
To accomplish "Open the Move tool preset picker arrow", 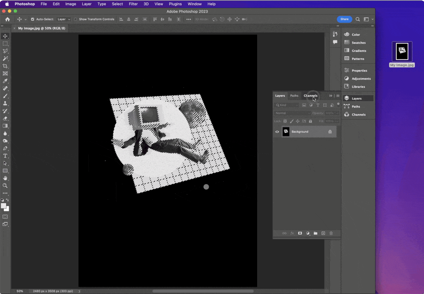I will coord(26,19).
